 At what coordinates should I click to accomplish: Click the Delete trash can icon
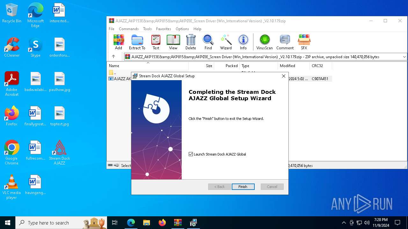coord(191,42)
